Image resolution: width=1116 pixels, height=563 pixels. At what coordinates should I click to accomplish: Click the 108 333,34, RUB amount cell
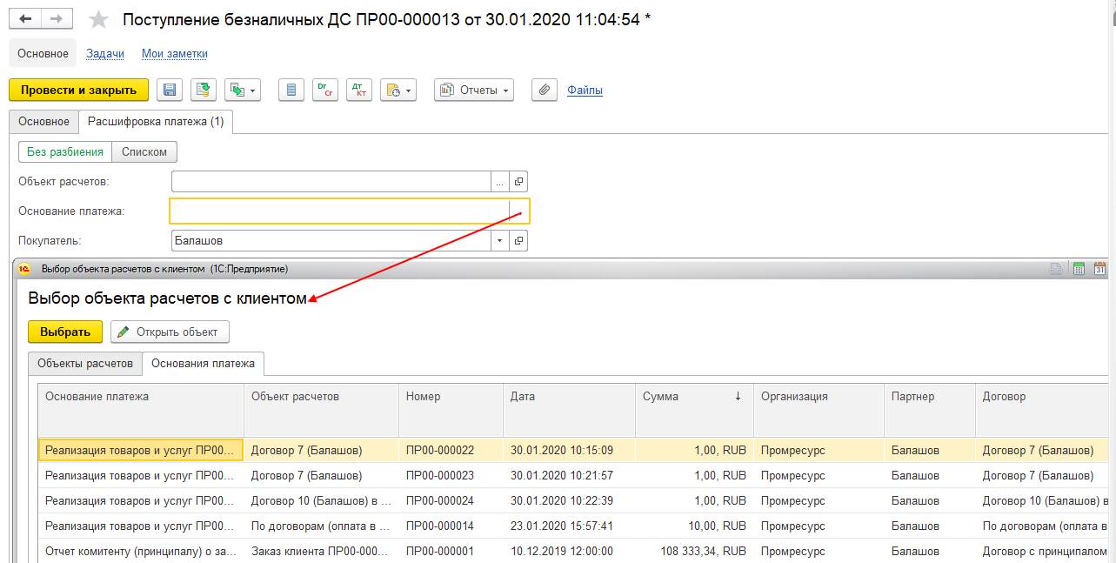click(694, 551)
